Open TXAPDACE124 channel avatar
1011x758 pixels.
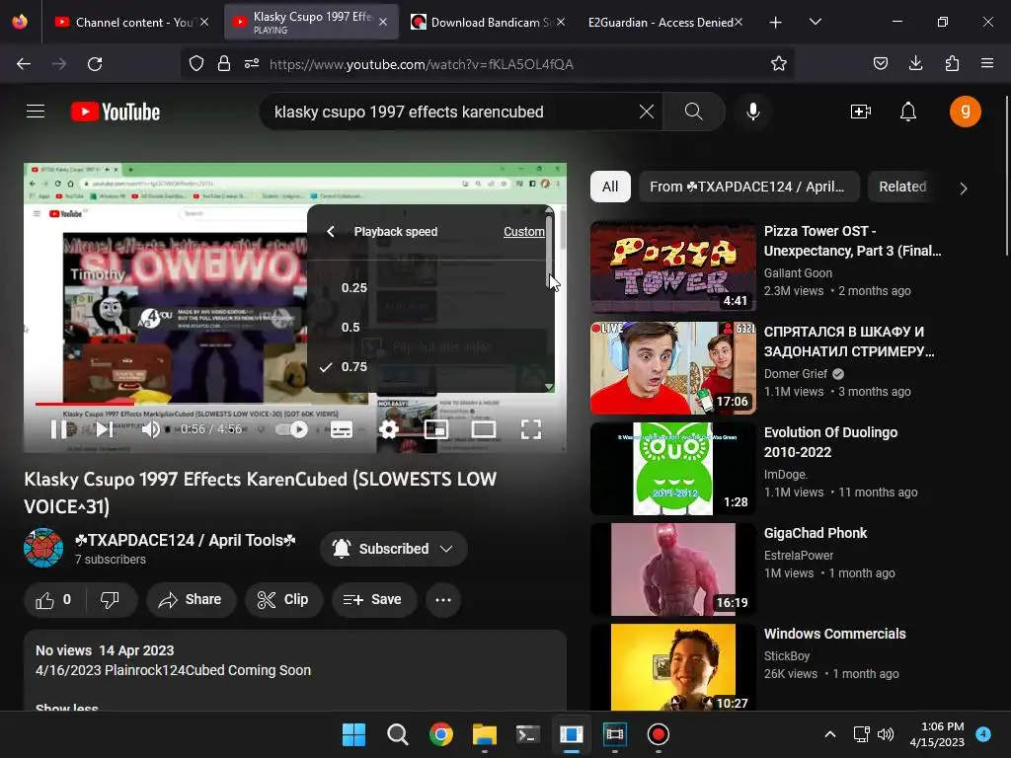click(x=43, y=548)
